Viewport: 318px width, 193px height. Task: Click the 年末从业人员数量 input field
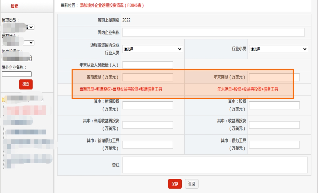coord(148,64)
